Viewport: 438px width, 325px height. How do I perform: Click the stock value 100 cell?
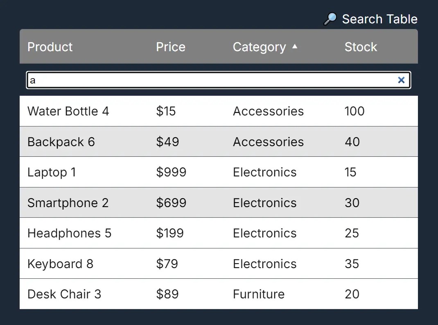pyautogui.click(x=354, y=111)
